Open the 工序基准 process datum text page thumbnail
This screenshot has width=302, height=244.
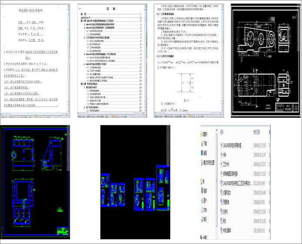(x=189, y=60)
